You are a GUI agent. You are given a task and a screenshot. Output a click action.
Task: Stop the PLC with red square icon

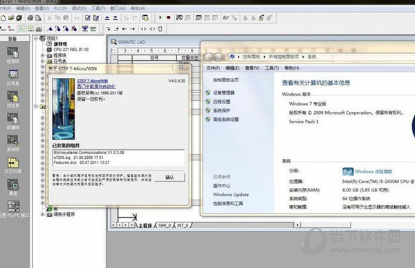click(x=169, y=18)
